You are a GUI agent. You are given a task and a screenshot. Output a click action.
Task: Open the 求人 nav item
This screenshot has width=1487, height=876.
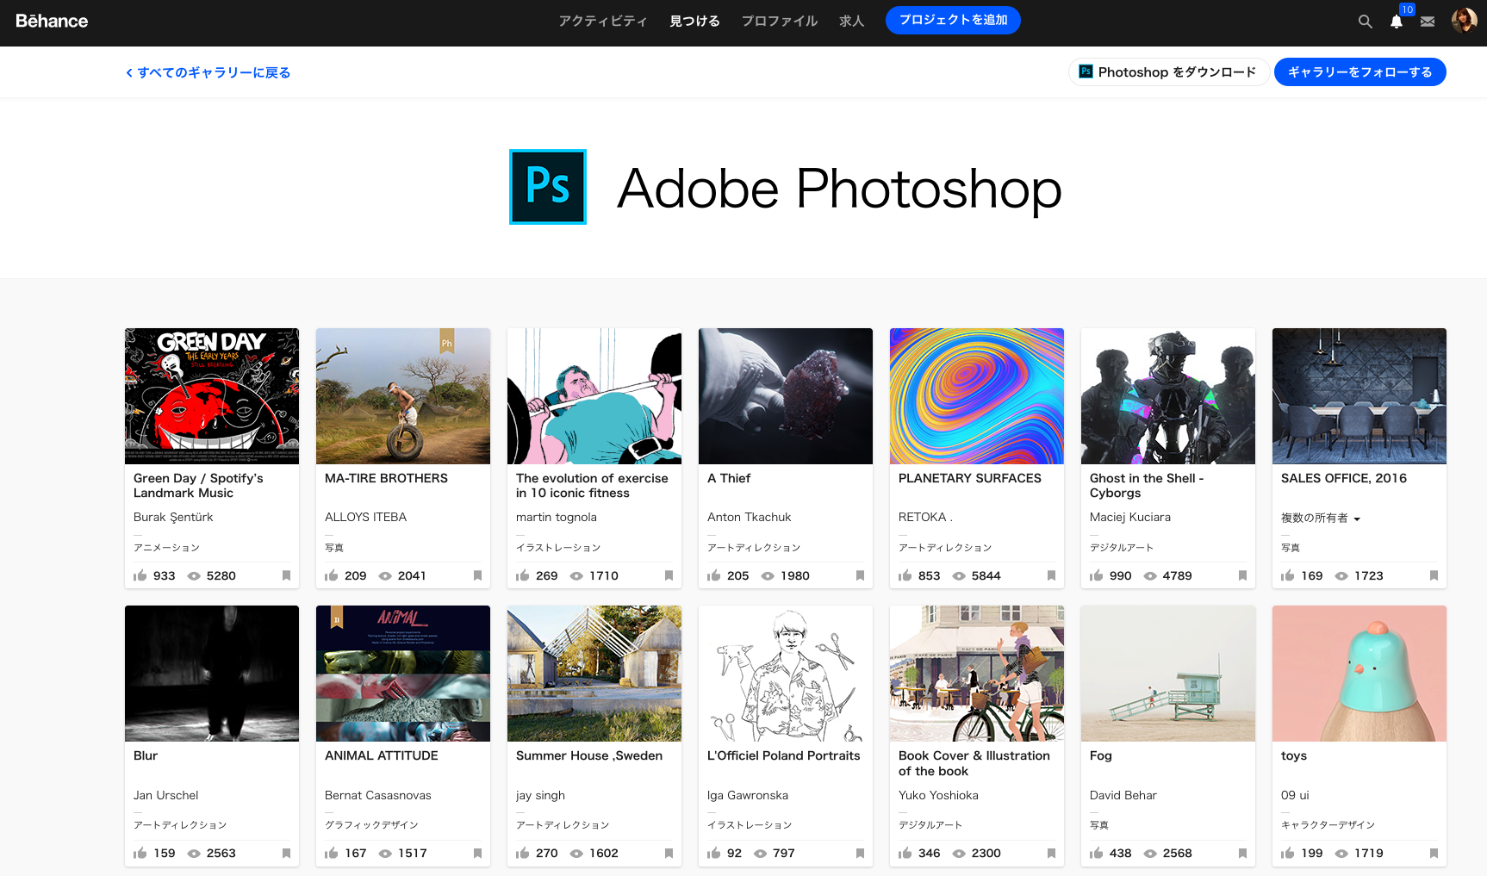(852, 21)
